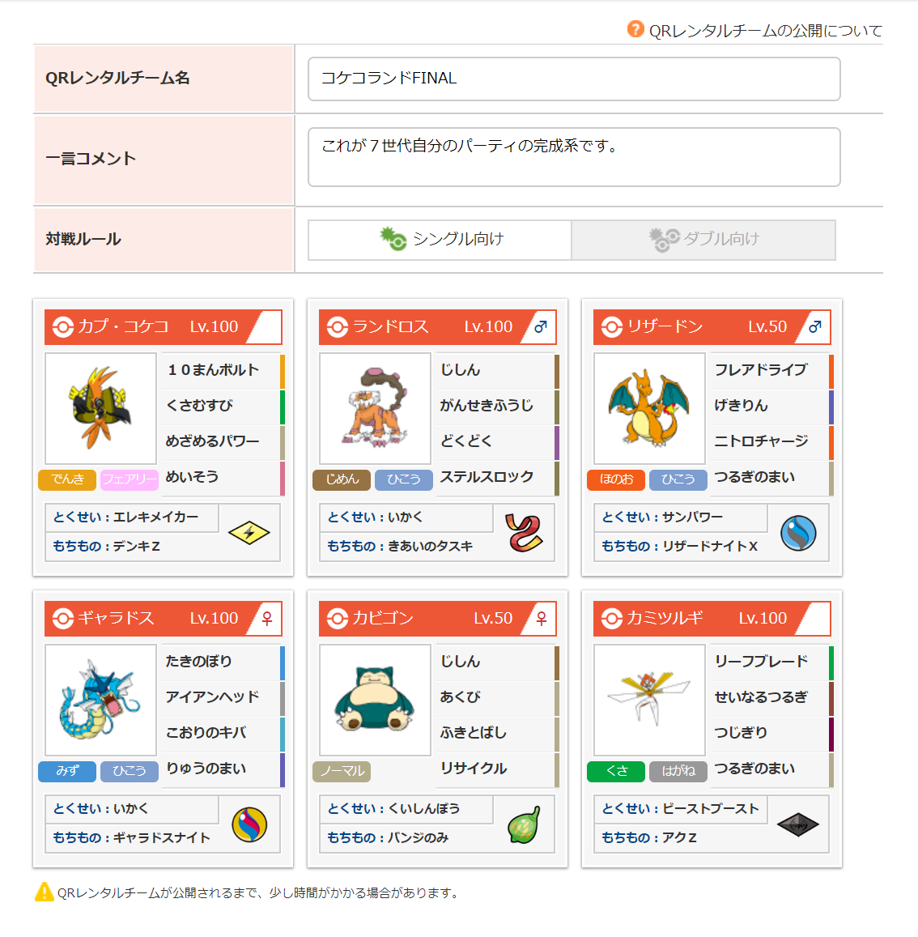Click the みず type badge
Viewport: 918px width, 937px height.
(x=67, y=772)
